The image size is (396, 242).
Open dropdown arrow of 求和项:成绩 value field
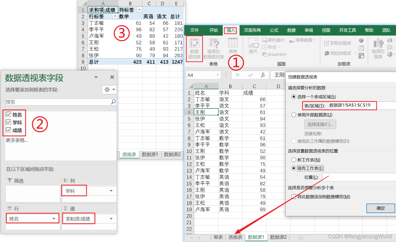click(x=111, y=219)
